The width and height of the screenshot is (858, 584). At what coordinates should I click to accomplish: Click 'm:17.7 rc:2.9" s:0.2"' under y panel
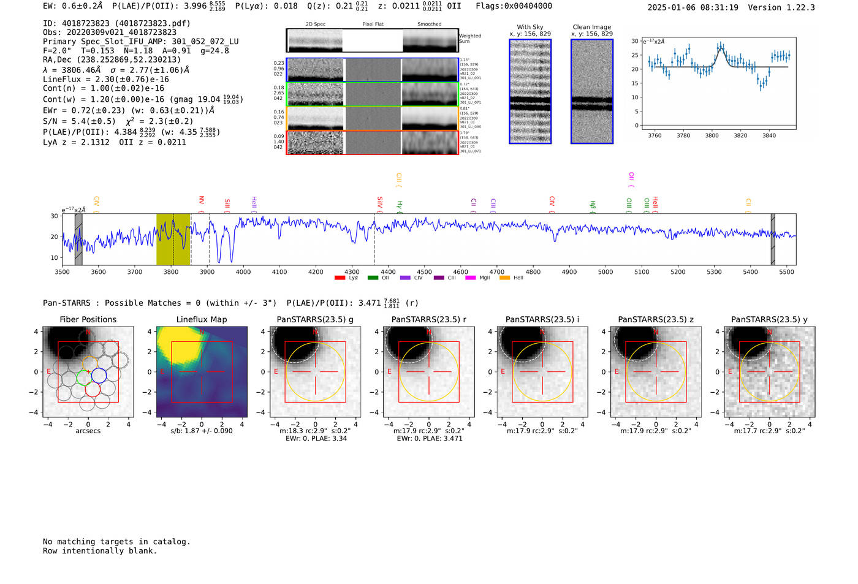(770, 431)
